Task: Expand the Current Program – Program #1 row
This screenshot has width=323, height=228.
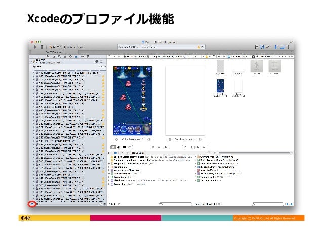Action: click(195, 157)
